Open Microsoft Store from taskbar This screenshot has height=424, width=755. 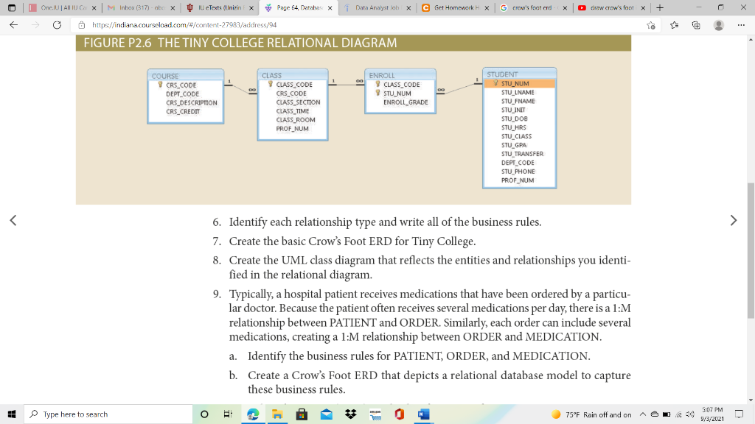click(302, 414)
